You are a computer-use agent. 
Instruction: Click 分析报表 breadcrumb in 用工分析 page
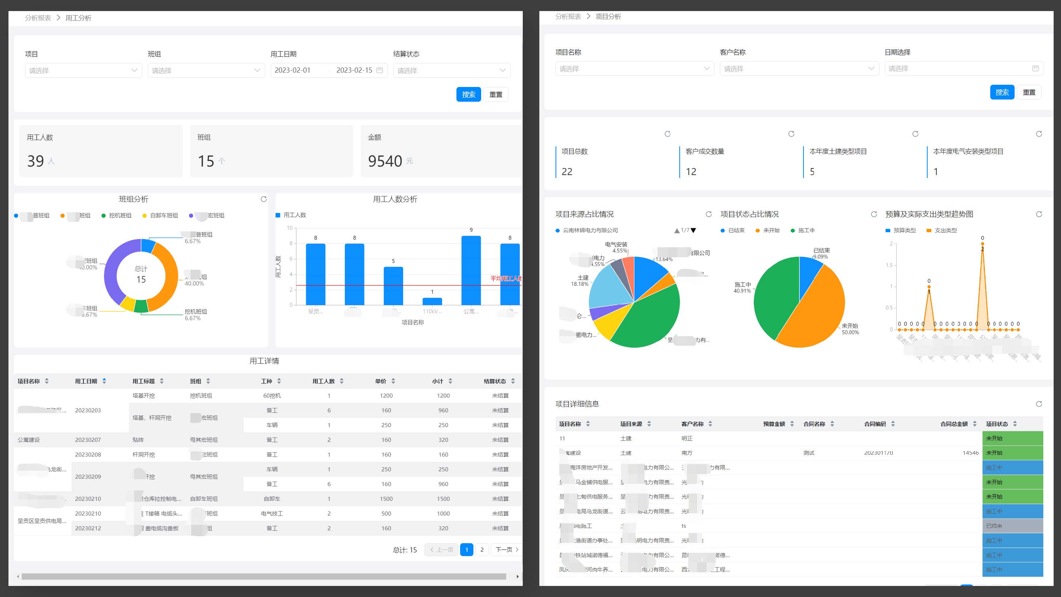coord(38,18)
